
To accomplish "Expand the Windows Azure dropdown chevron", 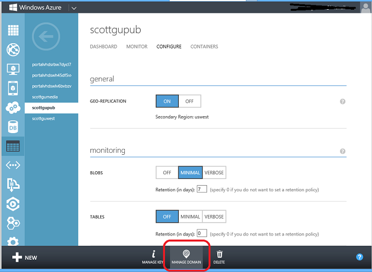I will coord(74,8).
